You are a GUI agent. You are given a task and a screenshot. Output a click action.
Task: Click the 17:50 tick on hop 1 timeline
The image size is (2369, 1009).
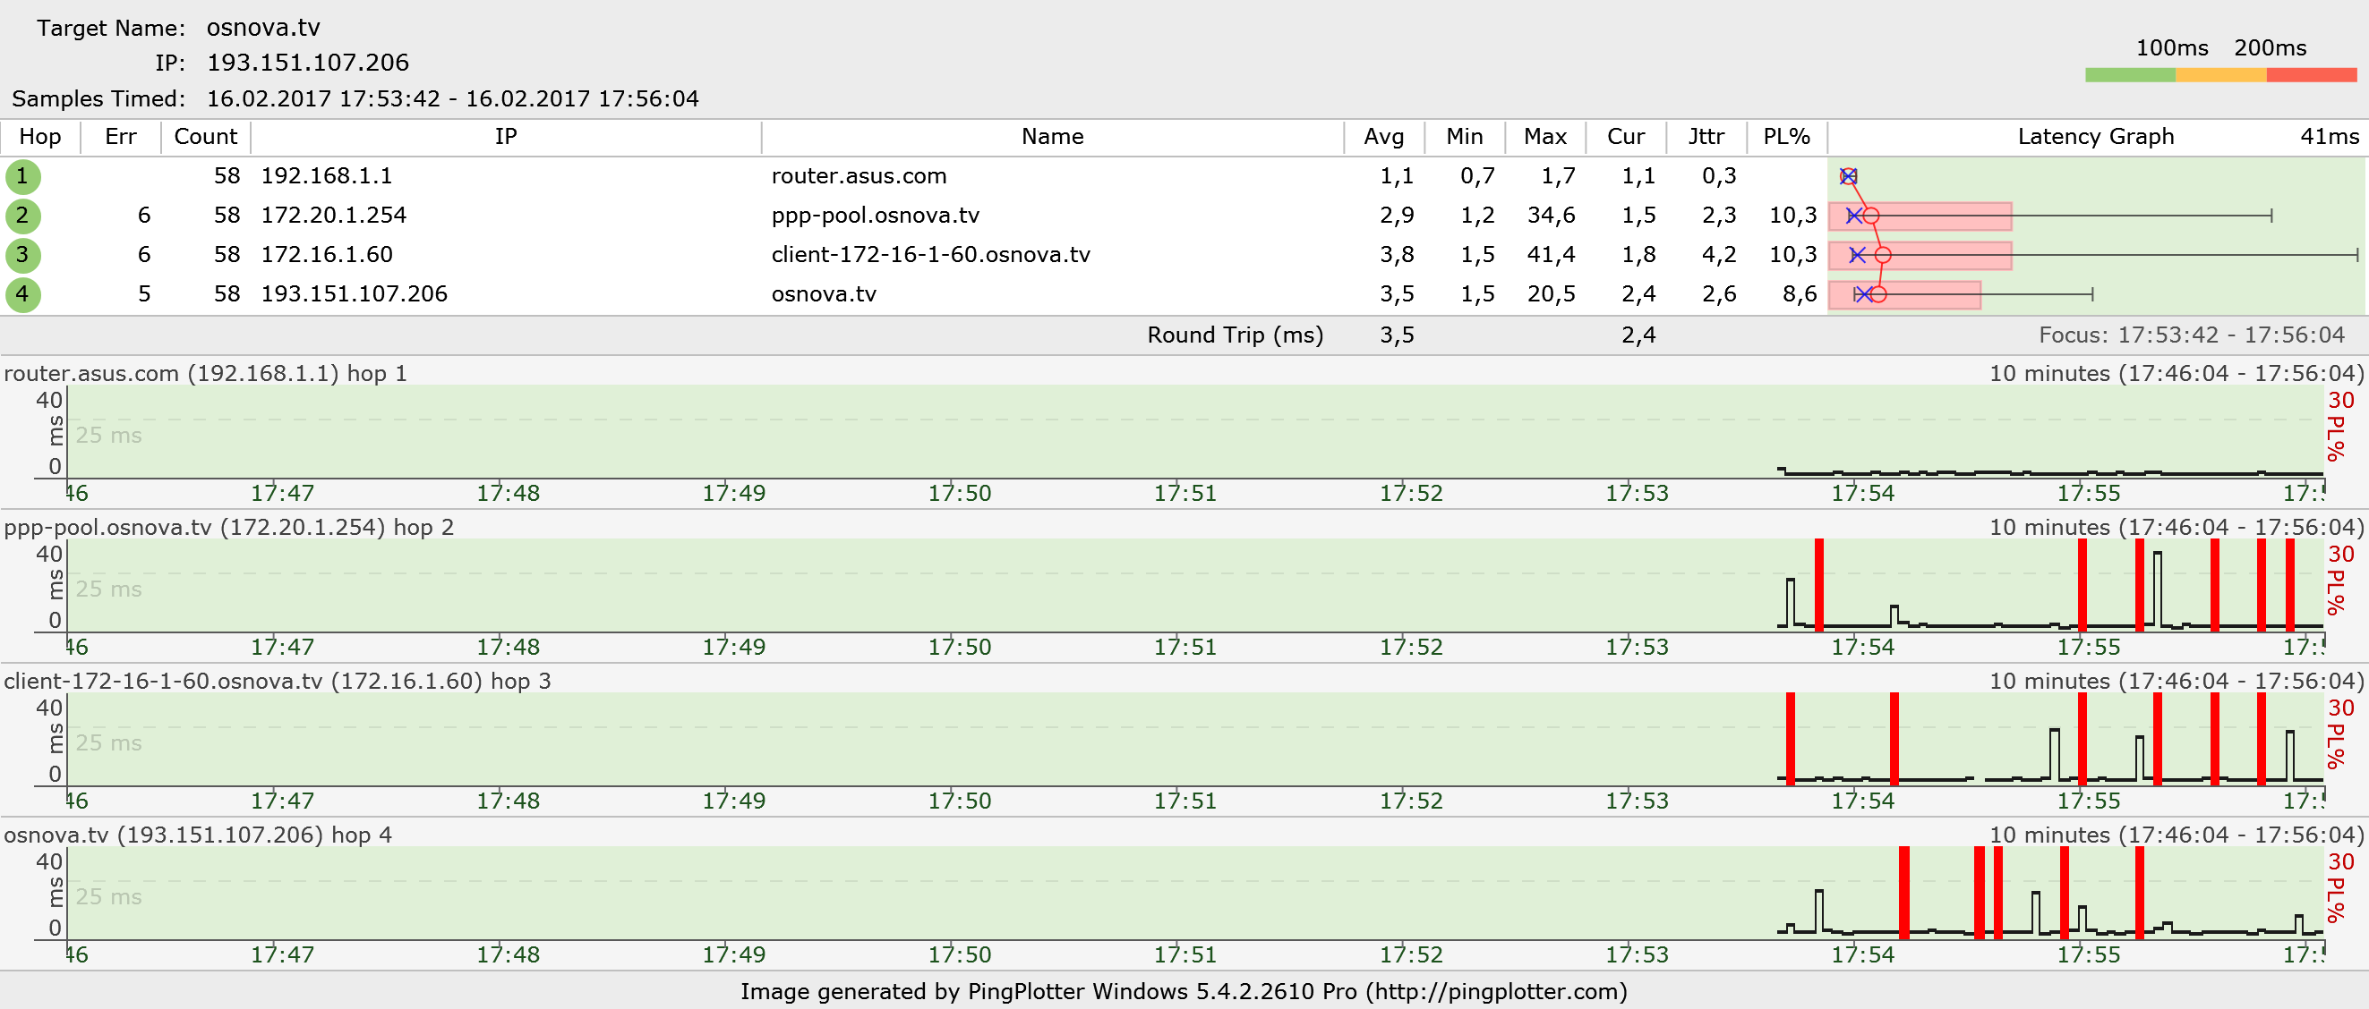pyautogui.click(x=959, y=494)
